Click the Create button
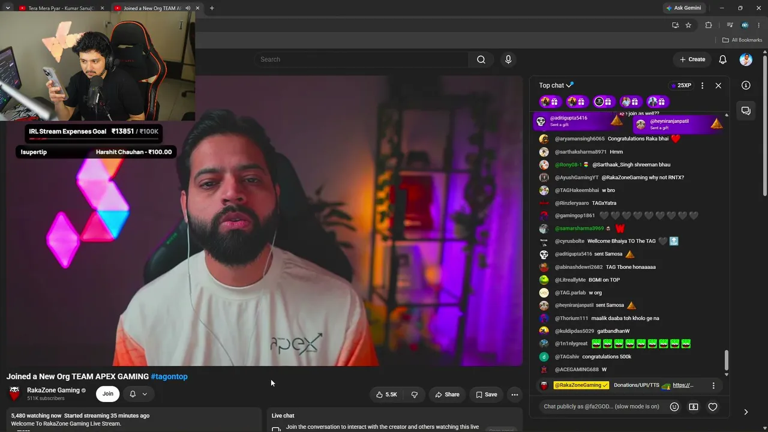 pos(692,59)
